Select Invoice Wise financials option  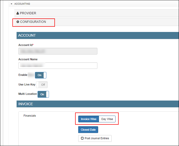[x=89, y=119]
